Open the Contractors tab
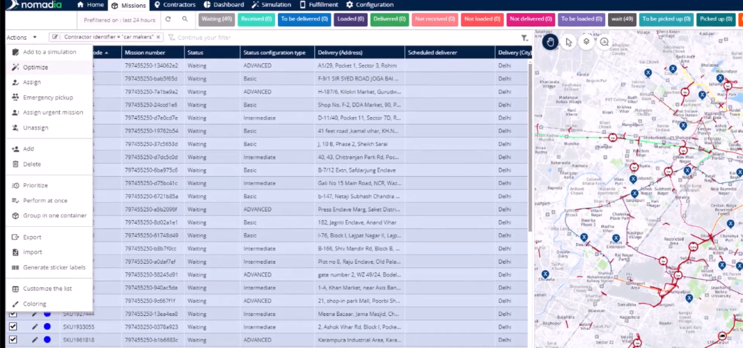743x348 pixels. (x=175, y=5)
